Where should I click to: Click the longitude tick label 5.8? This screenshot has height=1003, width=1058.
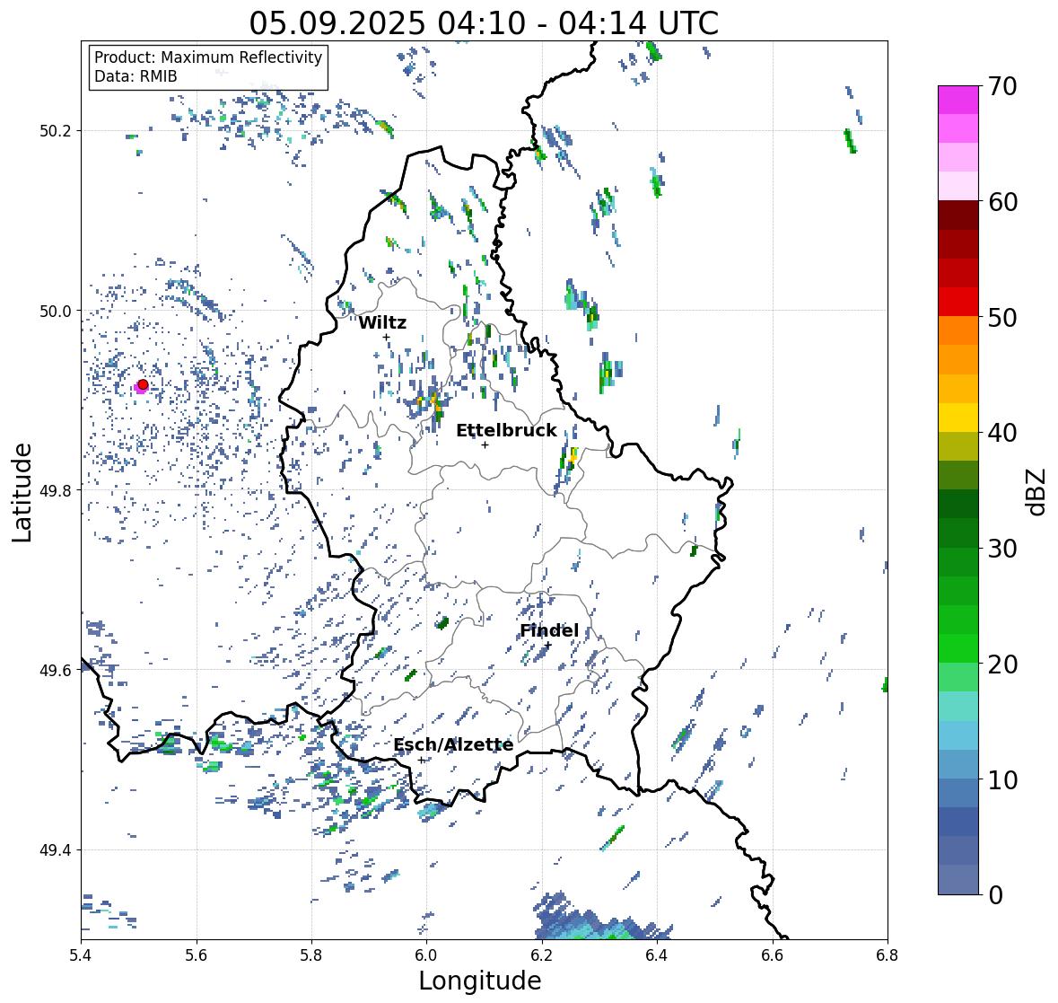[311, 955]
